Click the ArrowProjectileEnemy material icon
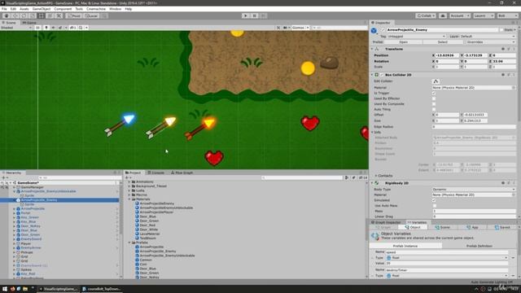Viewport: 521px width, 293px height. (137, 203)
